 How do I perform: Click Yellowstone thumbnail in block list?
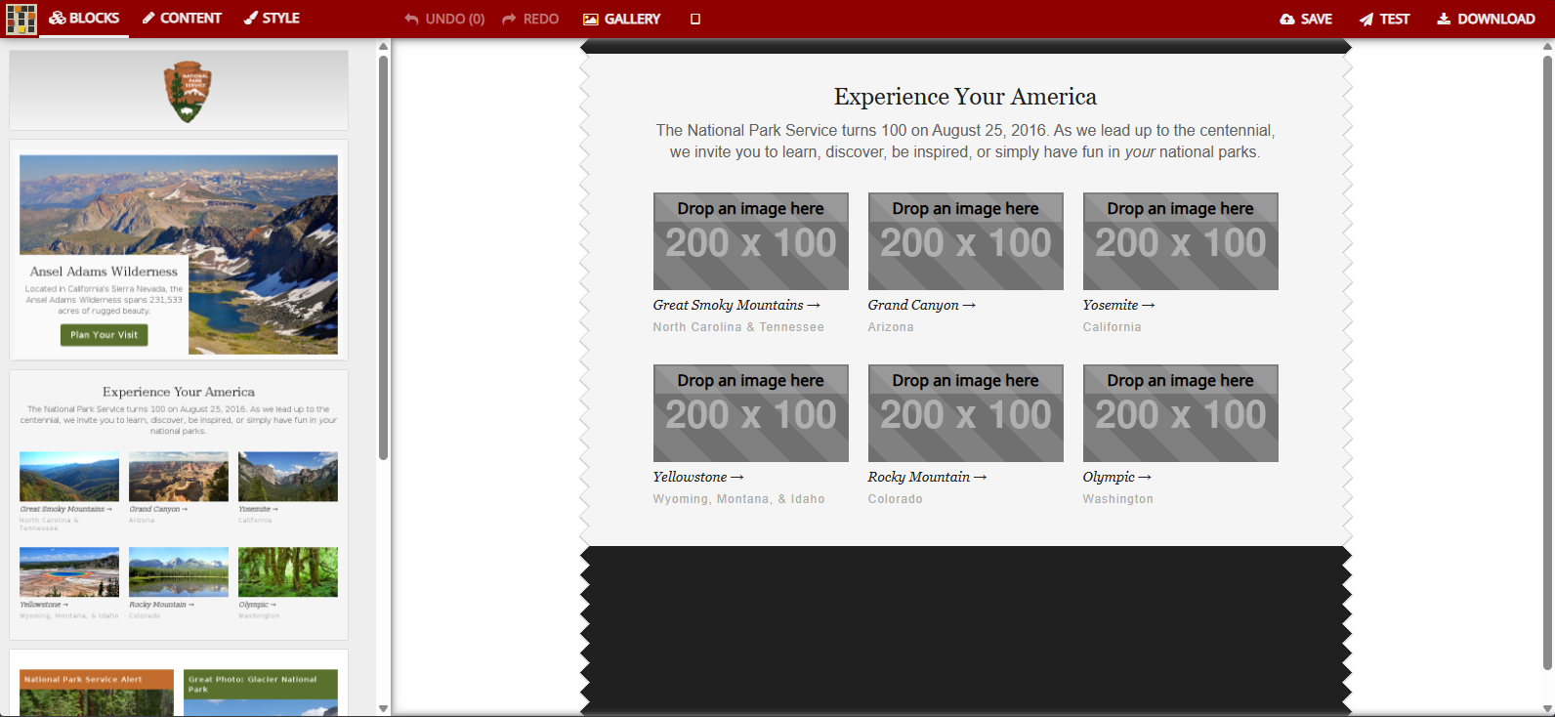[69, 572]
